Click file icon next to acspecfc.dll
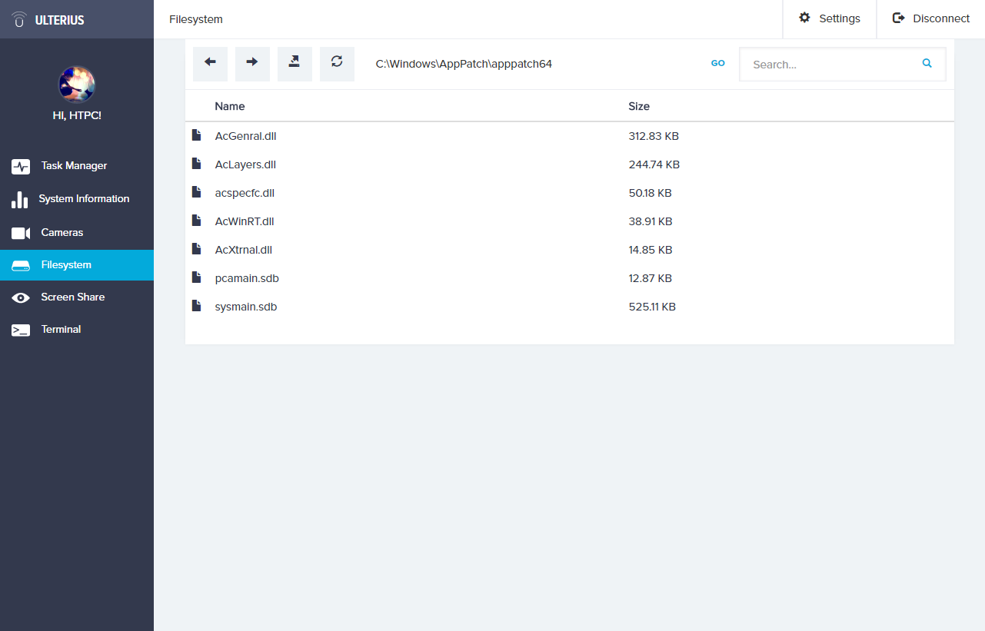This screenshot has height=631, width=985. (196, 192)
